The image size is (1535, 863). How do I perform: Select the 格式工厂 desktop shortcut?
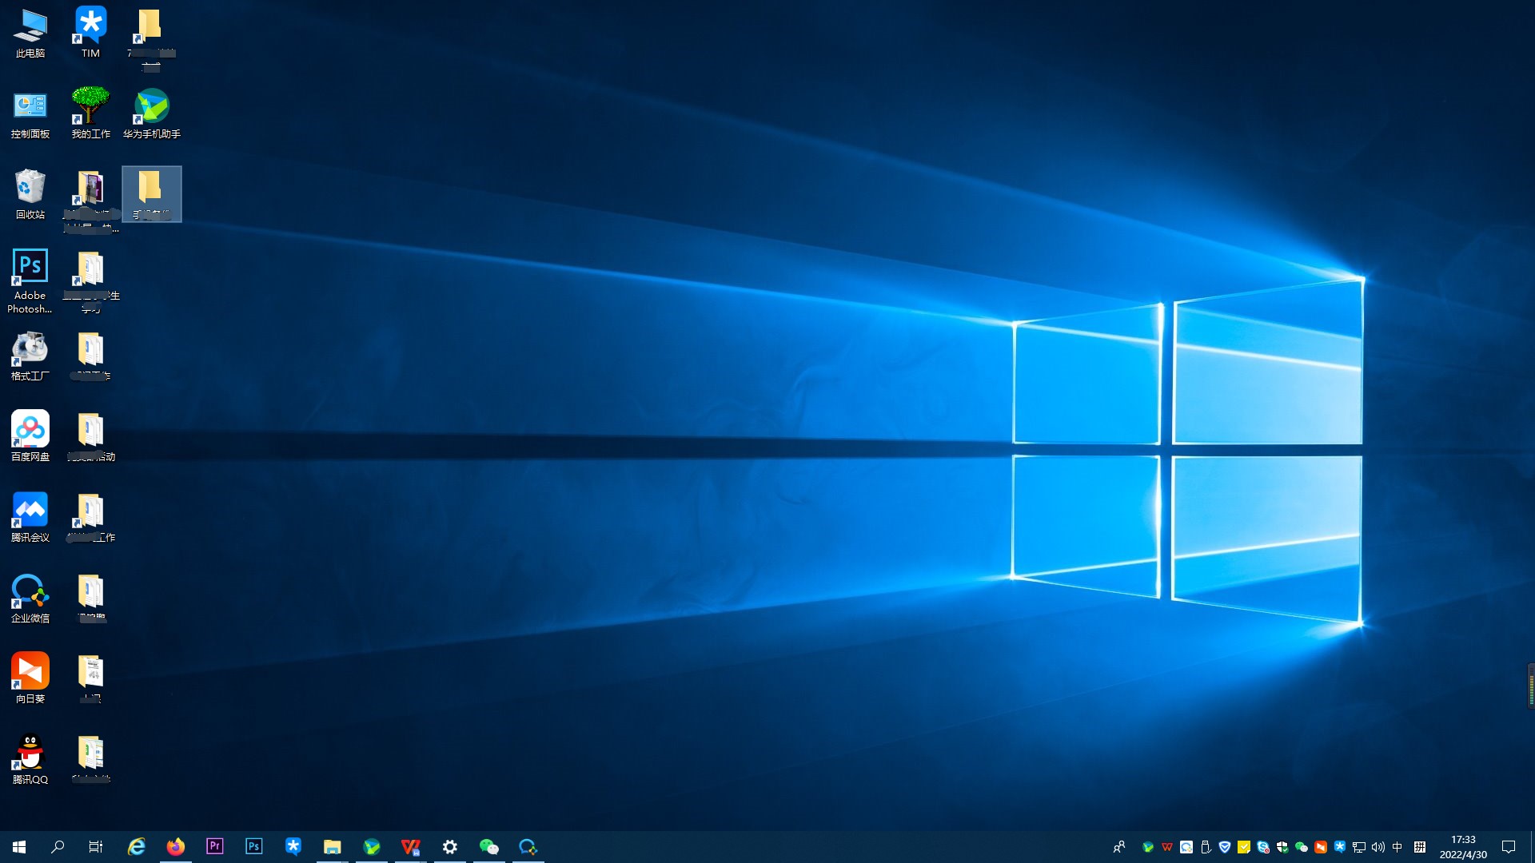click(x=30, y=356)
